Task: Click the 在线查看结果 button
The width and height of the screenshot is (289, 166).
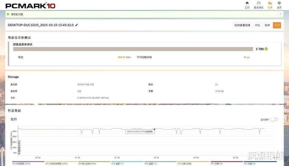Action: click(x=242, y=25)
